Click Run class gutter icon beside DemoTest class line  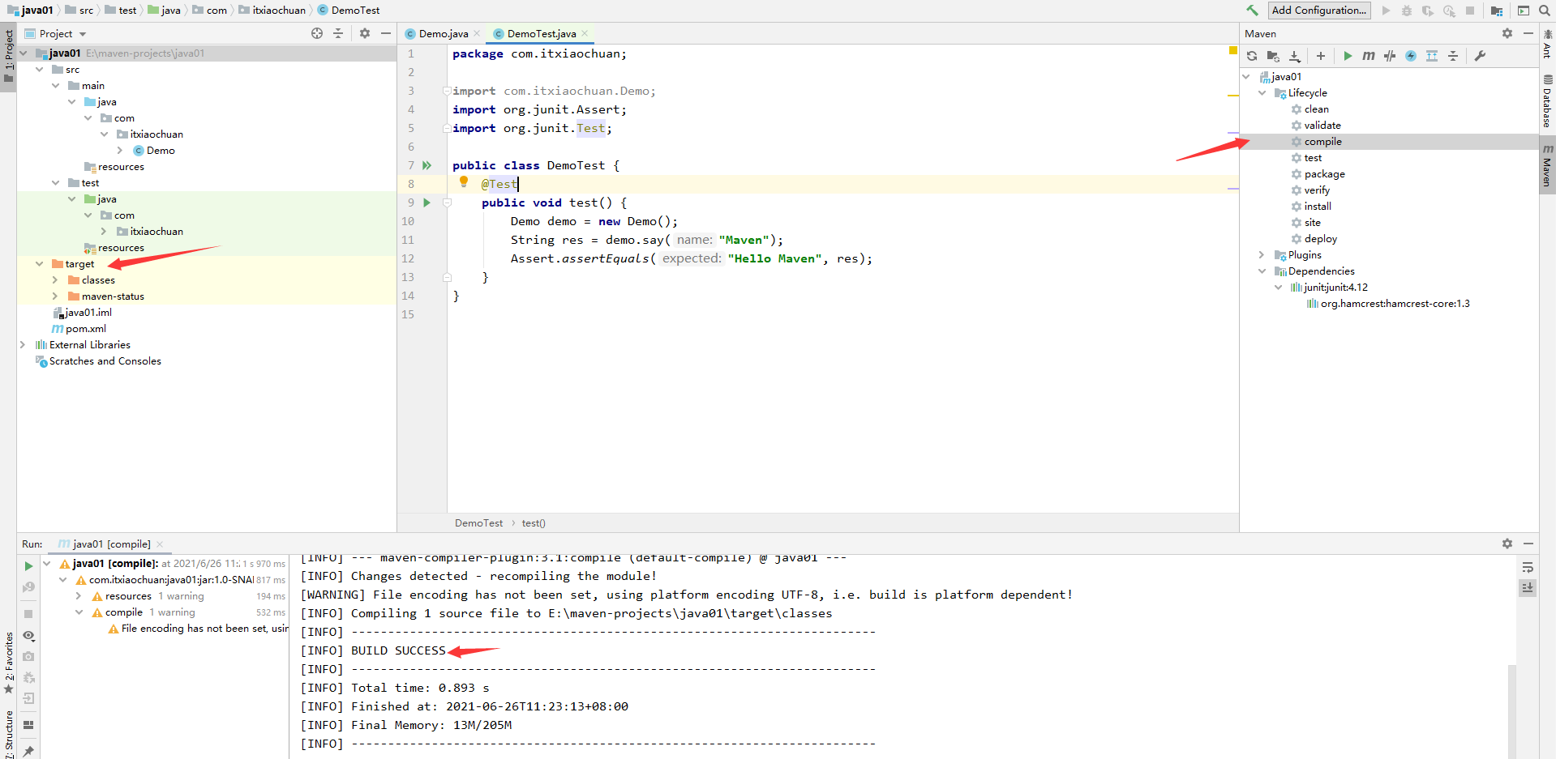(x=427, y=165)
